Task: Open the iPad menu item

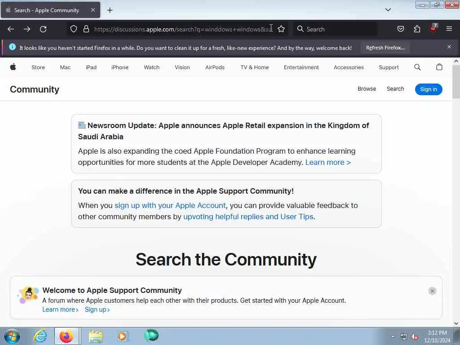Action: 91,67
